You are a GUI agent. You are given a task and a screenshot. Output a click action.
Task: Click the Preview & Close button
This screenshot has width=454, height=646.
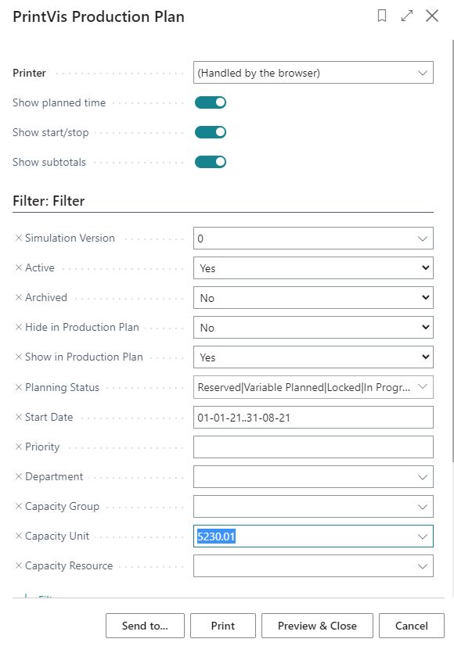(x=317, y=626)
